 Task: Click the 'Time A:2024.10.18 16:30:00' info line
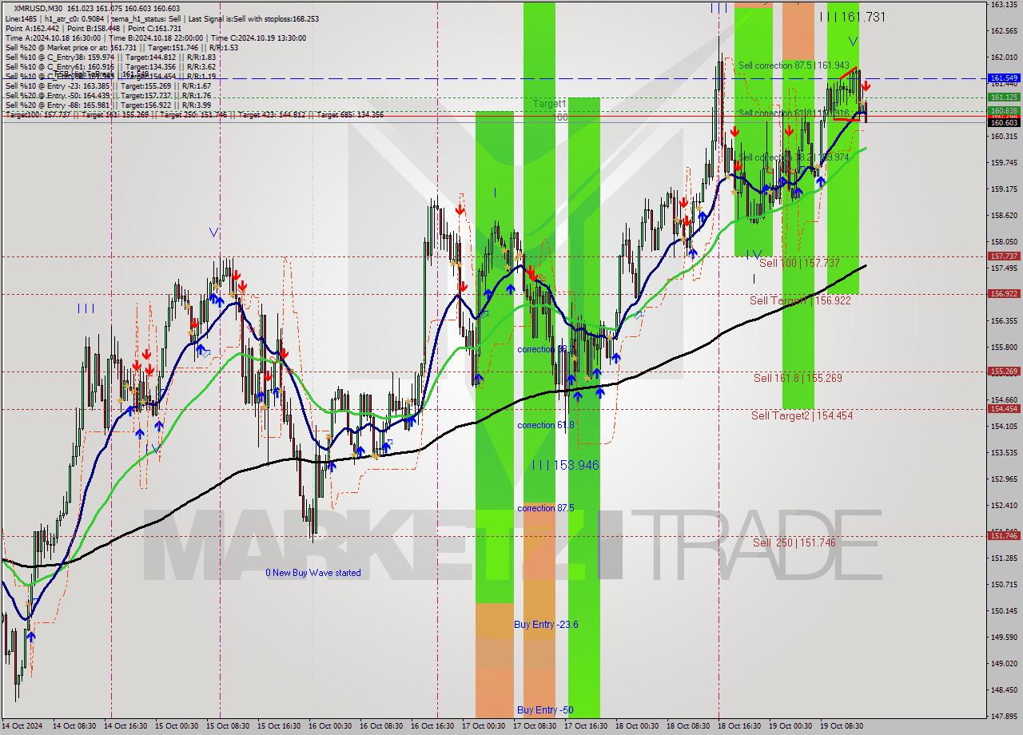(53, 38)
